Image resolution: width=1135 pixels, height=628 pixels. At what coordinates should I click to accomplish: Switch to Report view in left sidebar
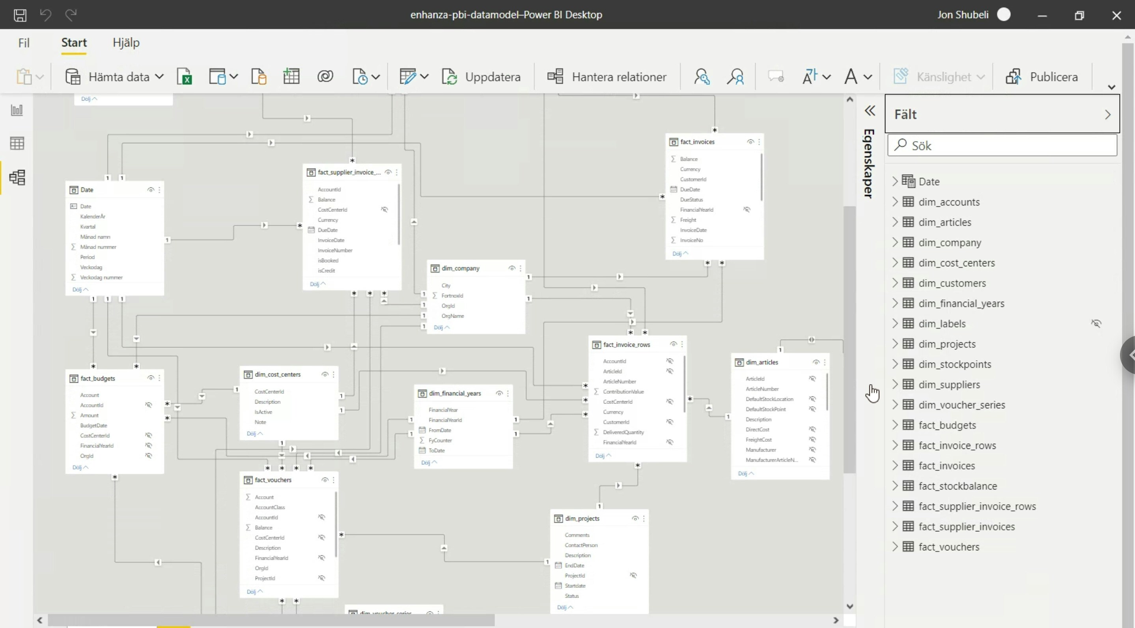[x=16, y=110]
